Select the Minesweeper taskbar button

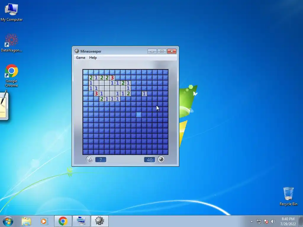(99, 221)
